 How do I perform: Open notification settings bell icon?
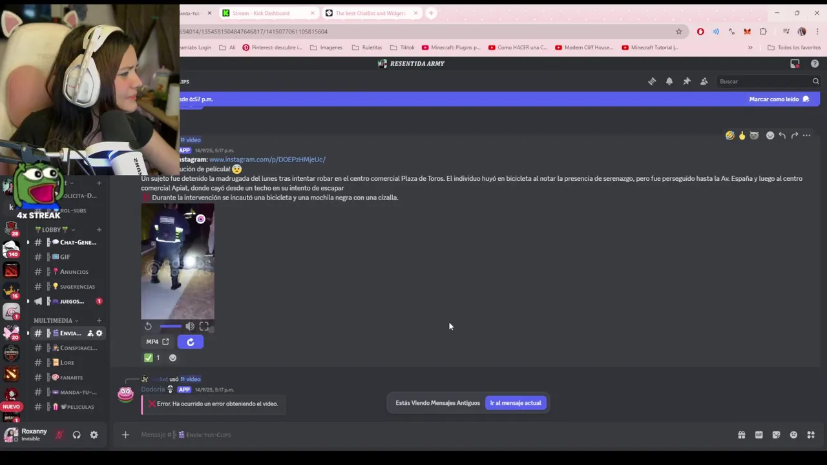click(669, 81)
